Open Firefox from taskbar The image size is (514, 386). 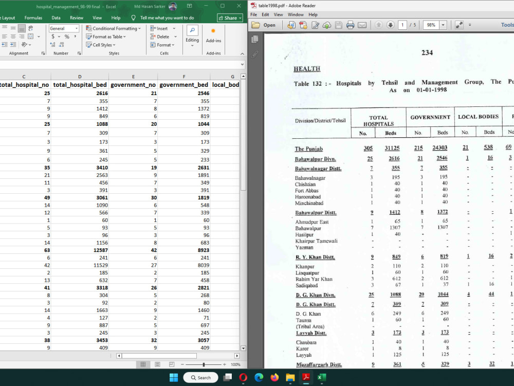tap(274, 377)
